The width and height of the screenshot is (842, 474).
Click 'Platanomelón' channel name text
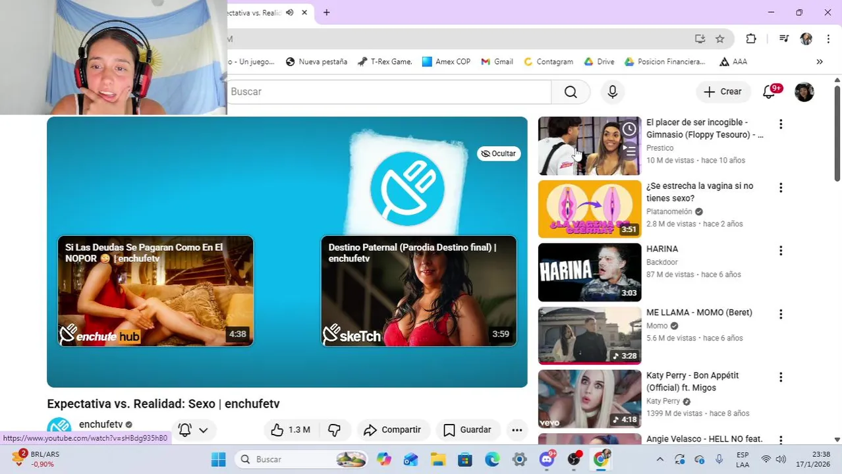coord(669,211)
